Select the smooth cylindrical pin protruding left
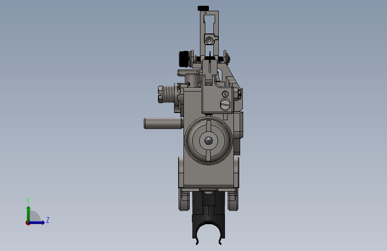The image size is (387, 251). click(x=163, y=123)
